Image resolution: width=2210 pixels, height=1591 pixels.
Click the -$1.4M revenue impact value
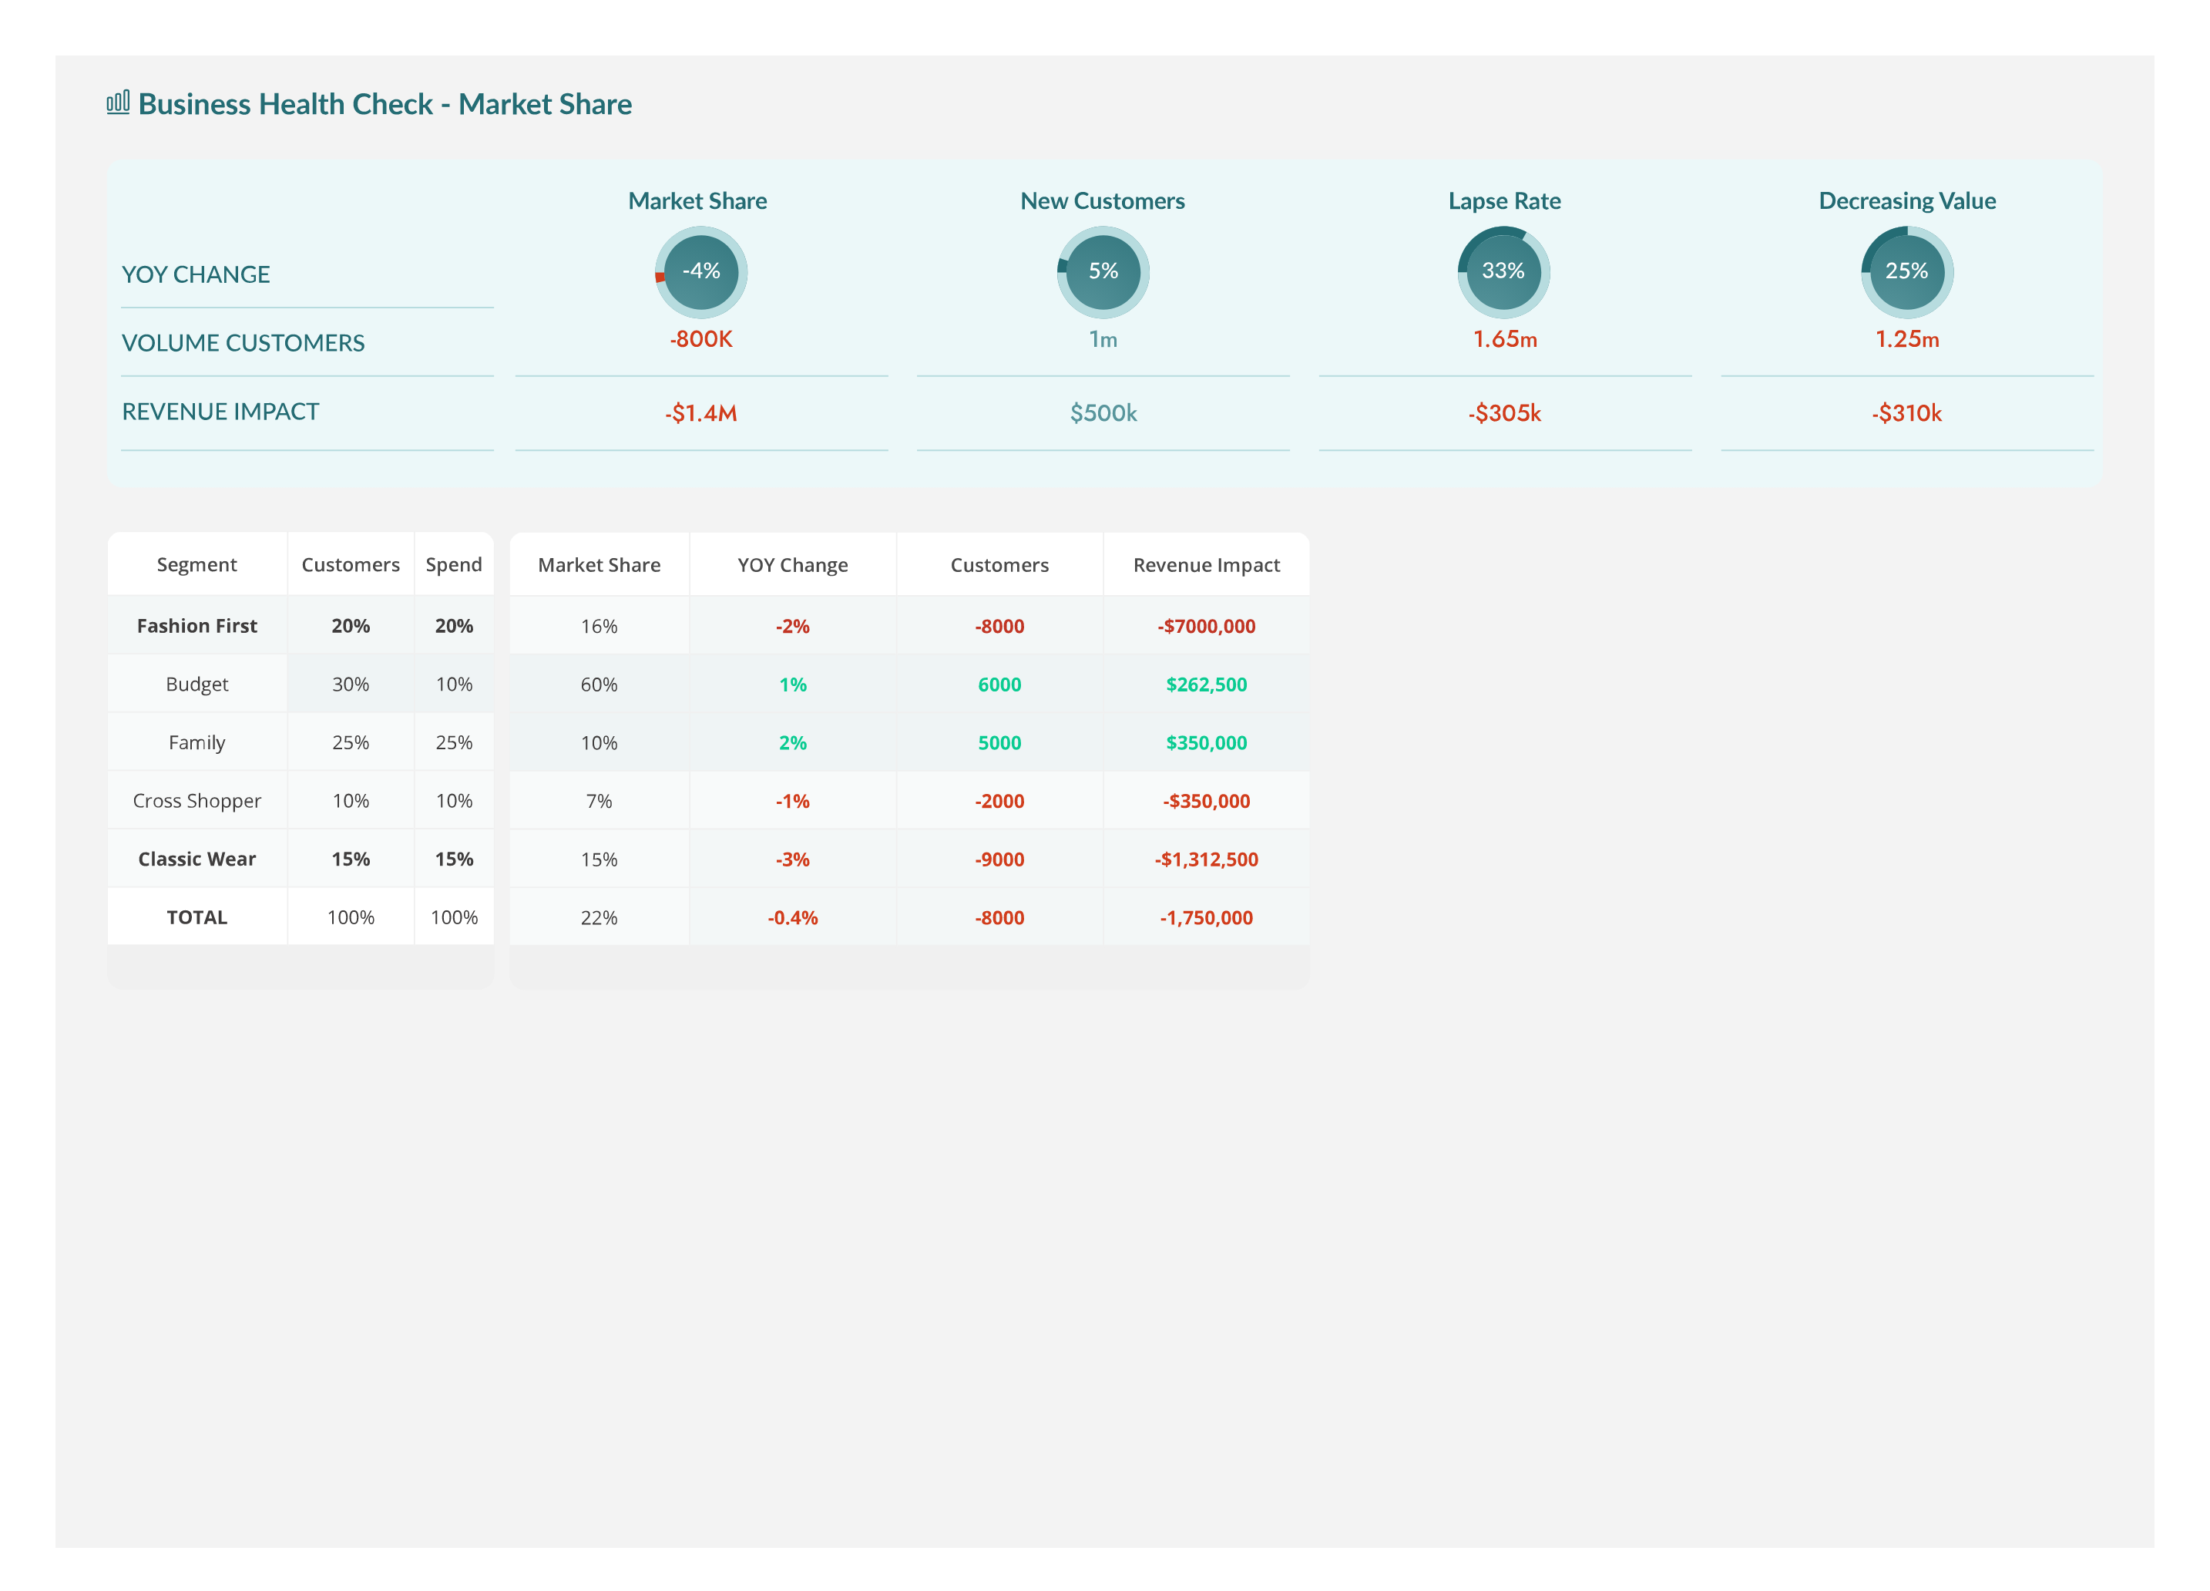(700, 413)
